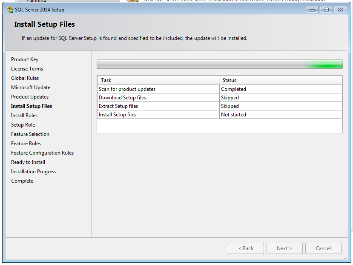
Task: Click the SQL Server Setup title bar icon
Action: pos(10,10)
